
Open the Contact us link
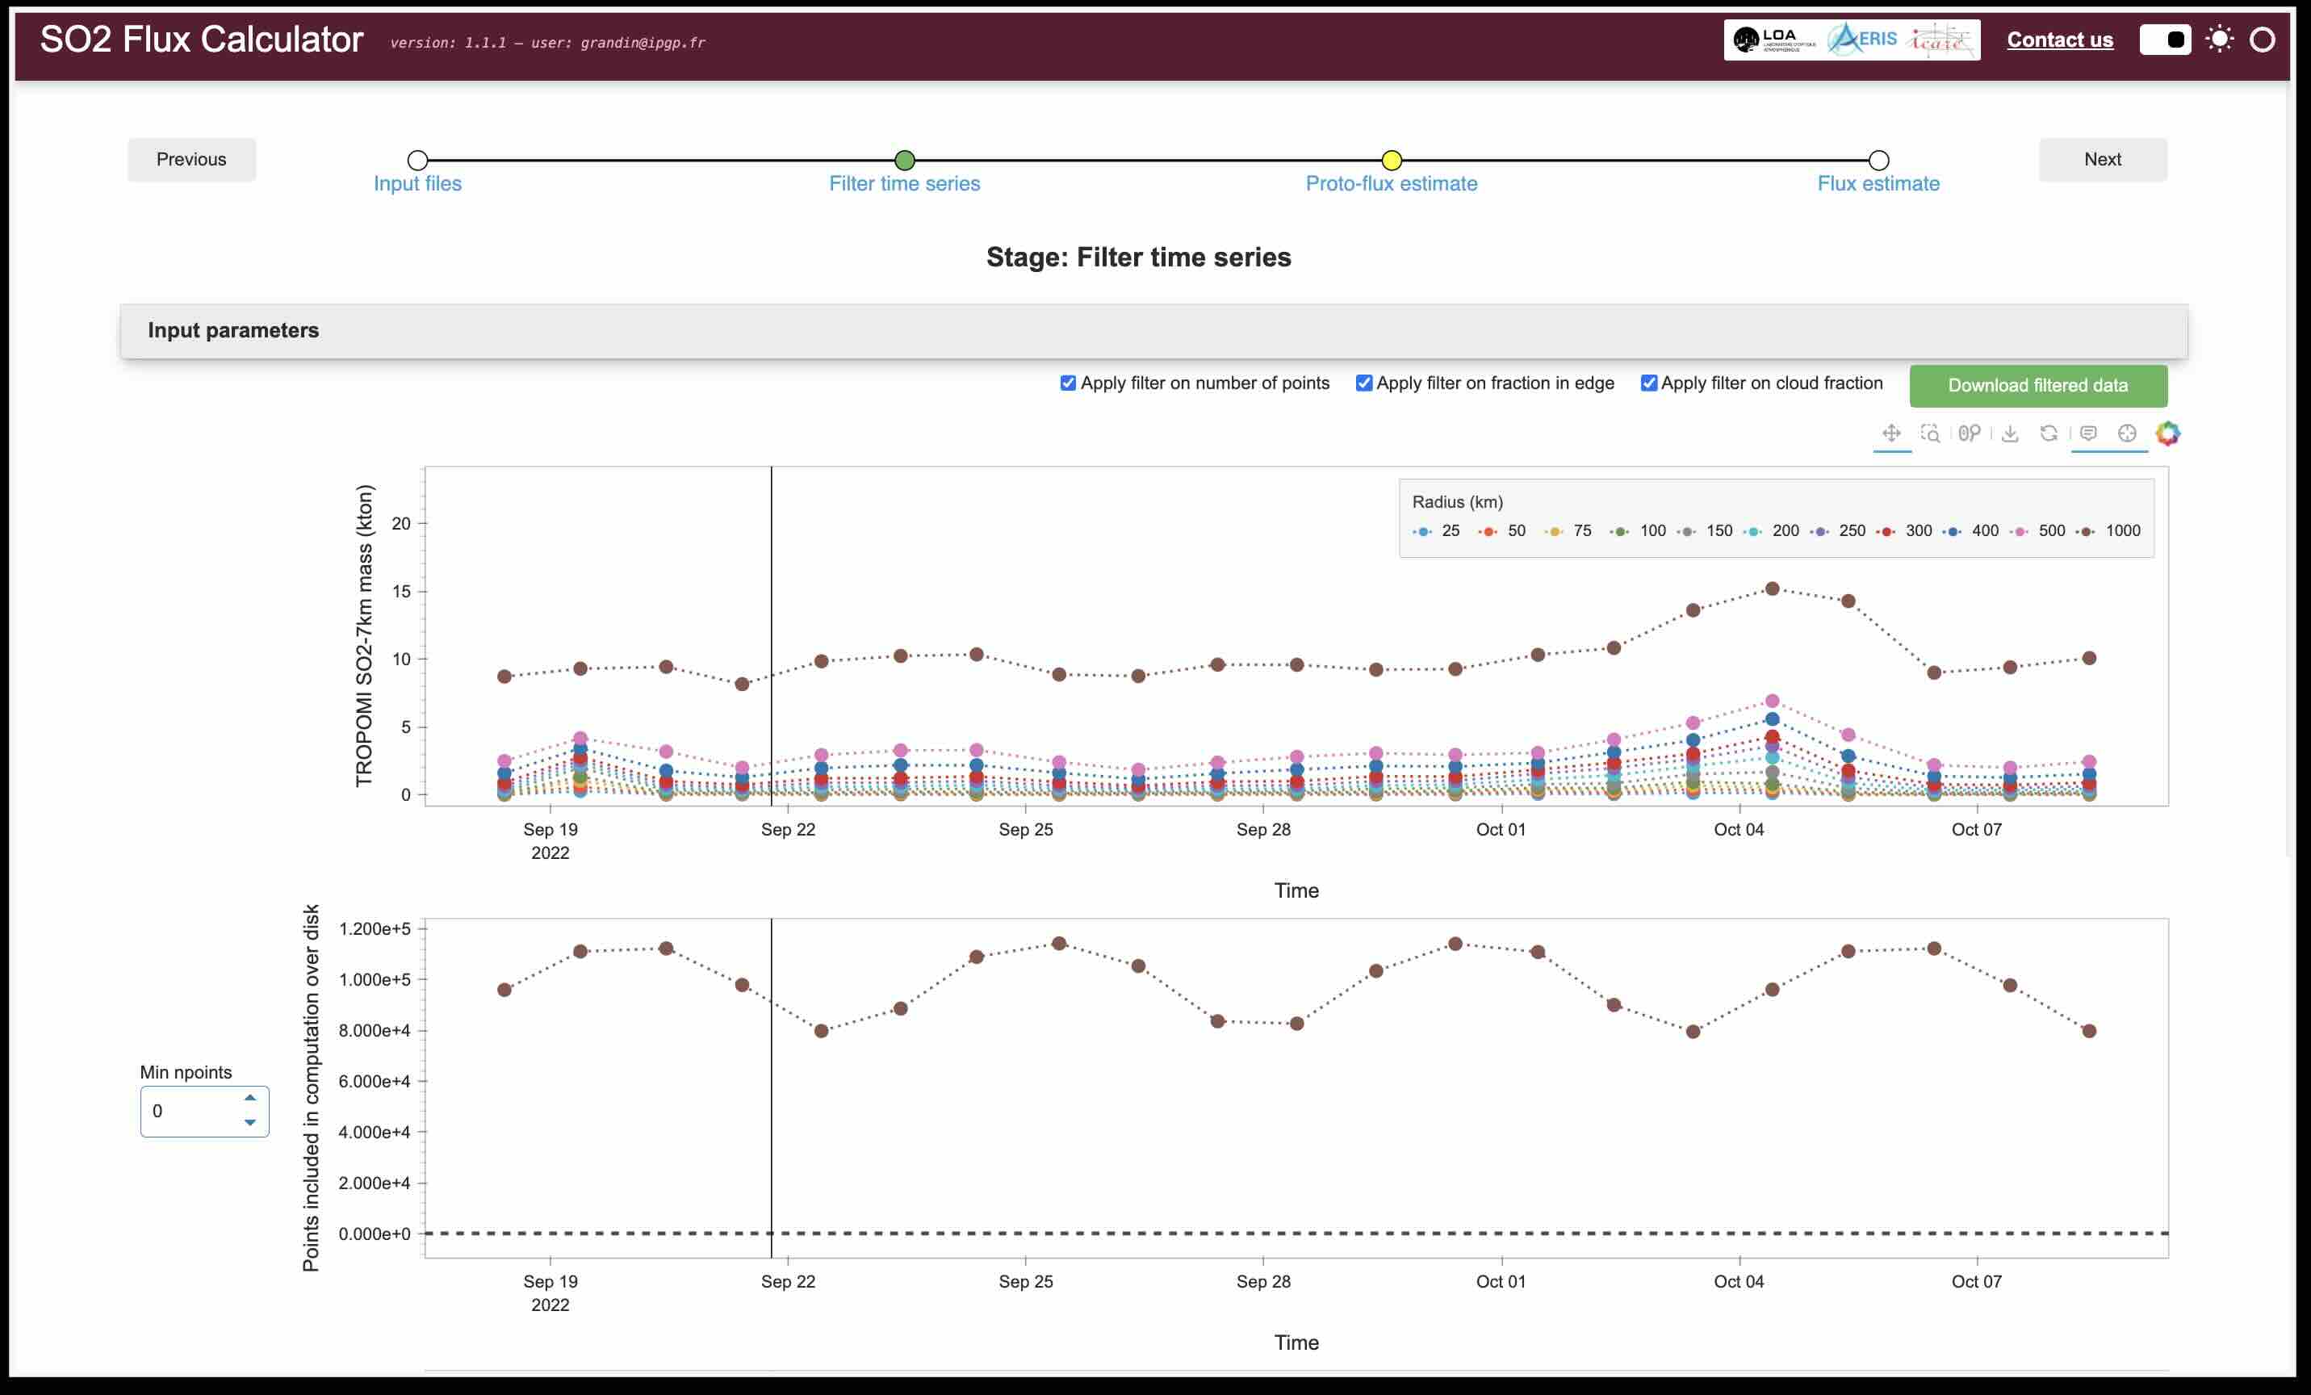click(2060, 40)
